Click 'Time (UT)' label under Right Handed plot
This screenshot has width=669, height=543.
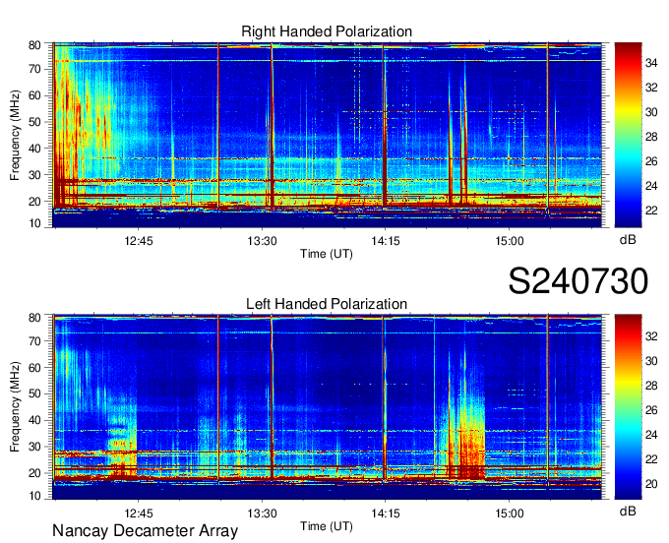327,254
